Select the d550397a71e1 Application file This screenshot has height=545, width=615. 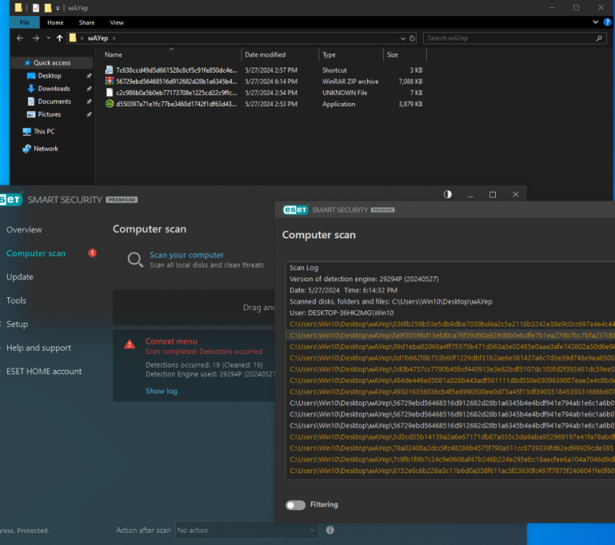pyautogui.click(x=264, y=104)
